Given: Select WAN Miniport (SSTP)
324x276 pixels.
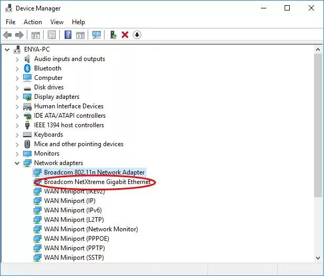Looking at the screenshot, I should point(74,258).
